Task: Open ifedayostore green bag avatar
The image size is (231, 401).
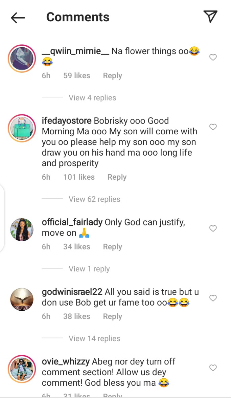Action: tap(22, 128)
